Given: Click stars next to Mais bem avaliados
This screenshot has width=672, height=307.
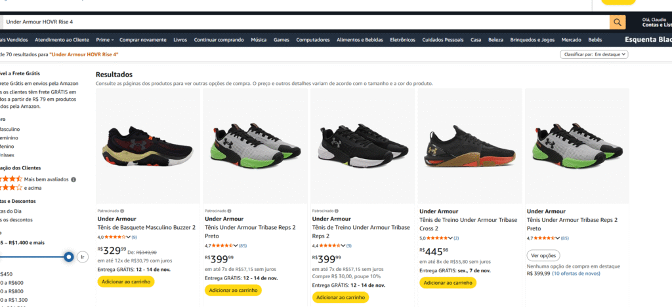Looking at the screenshot, I should pyautogui.click(x=10, y=179).
